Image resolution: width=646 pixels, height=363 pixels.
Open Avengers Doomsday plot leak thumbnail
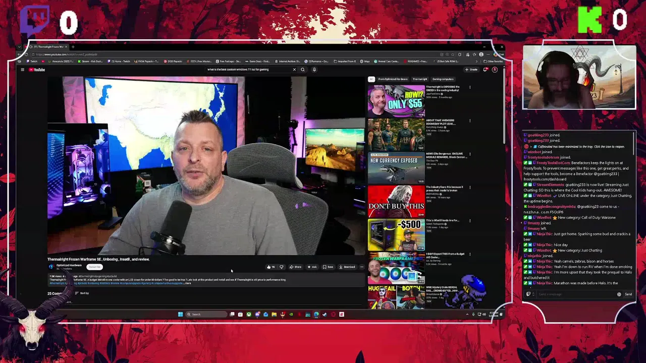click(x=396, y=134)
